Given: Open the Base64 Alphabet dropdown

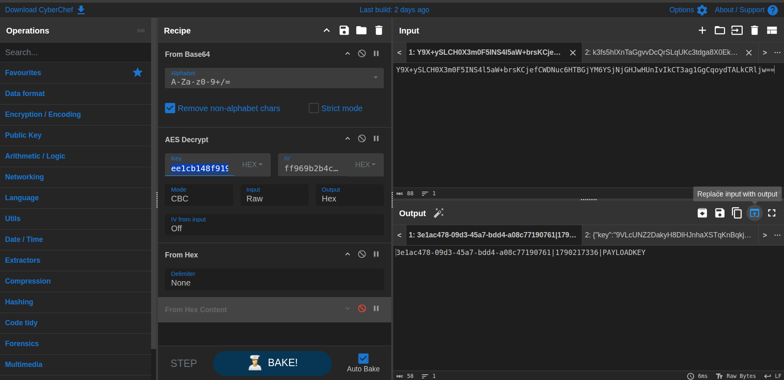Looking at the screenshot, I should [274, 78].
